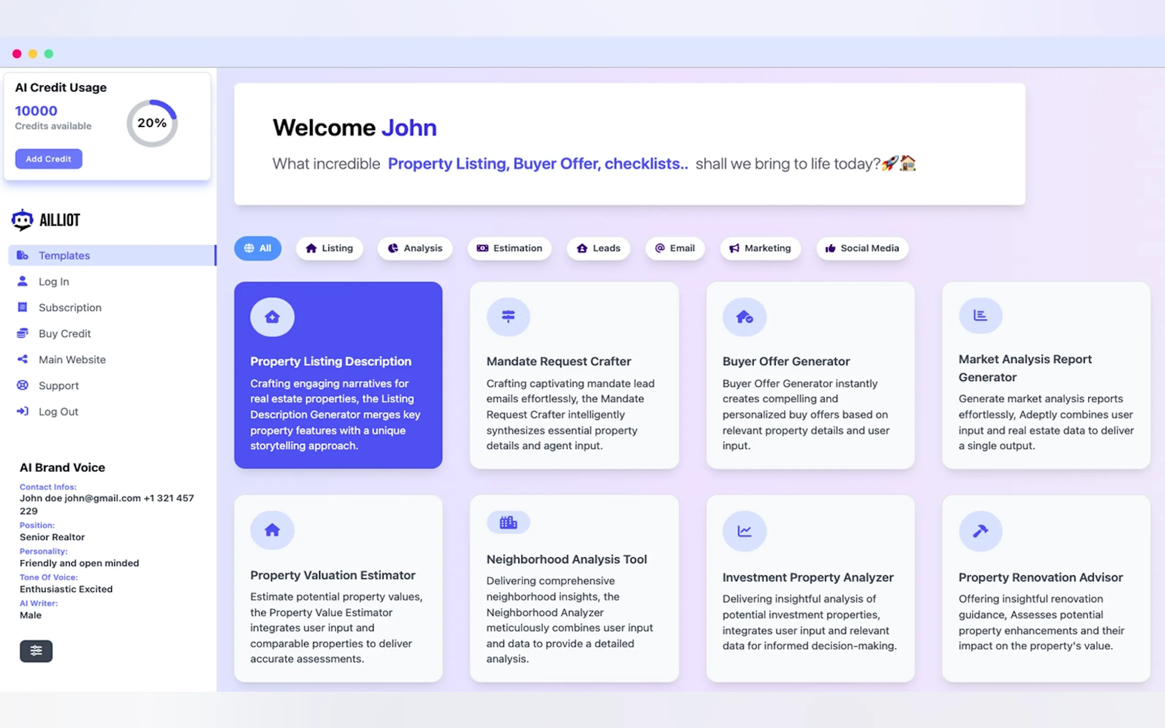Filter templates by Analysis category

(x=415, y=248)
